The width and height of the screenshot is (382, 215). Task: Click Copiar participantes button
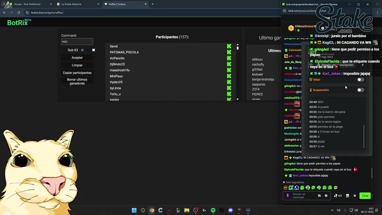tap(77, 73)
